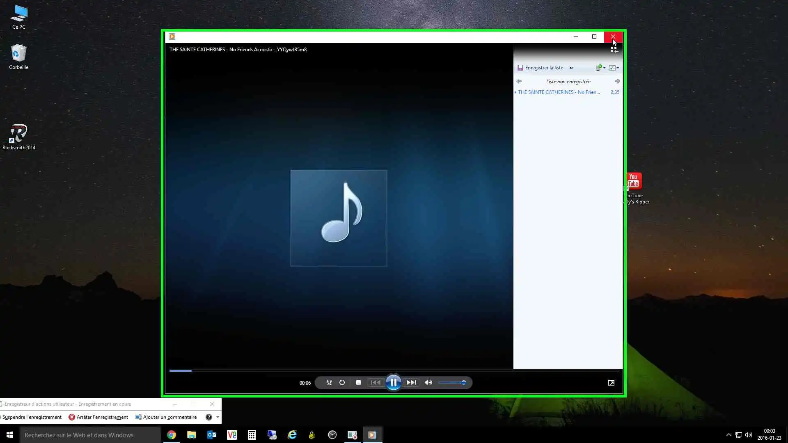The width and height of the screenshot is (788, 443).
Task: Skip to the next track
Action: pos(411,383)
